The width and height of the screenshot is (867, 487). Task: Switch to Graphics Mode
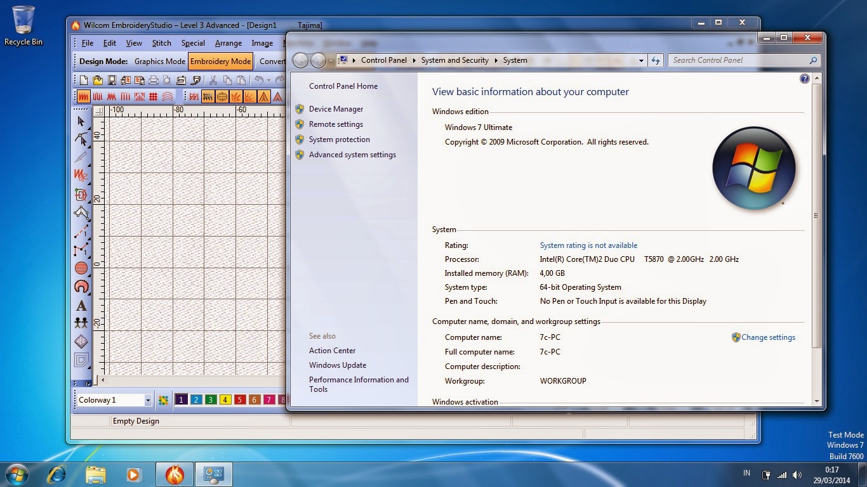[x=160, y=62]
